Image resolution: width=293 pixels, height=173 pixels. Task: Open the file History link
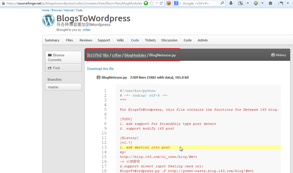click(x=279, y=55)
